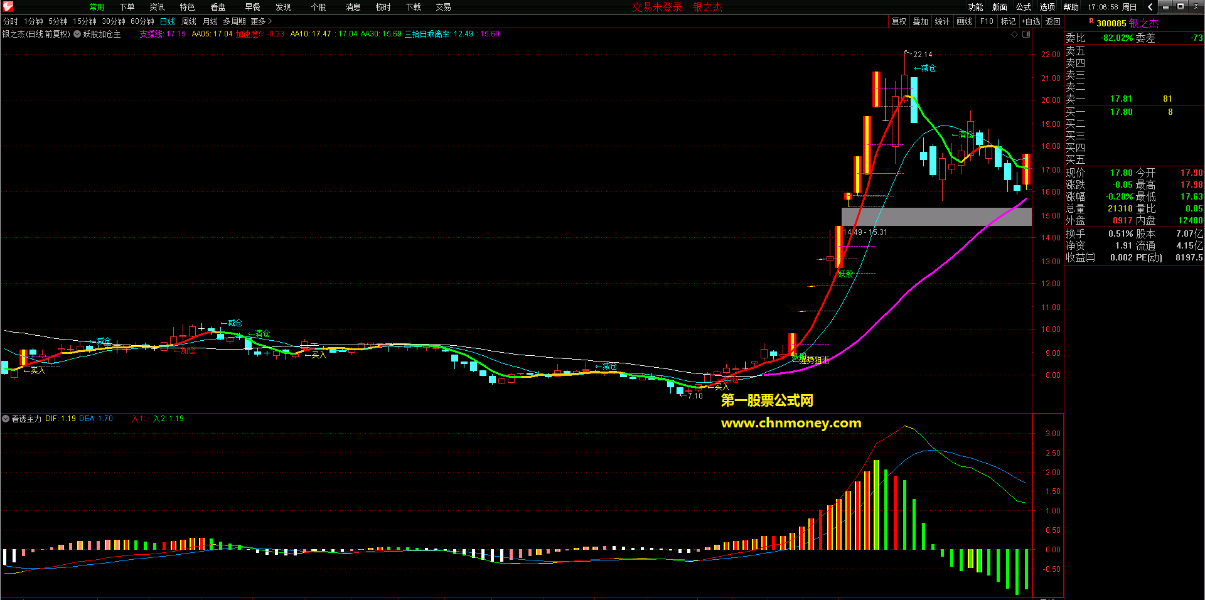The image size is (1205, 600).
Task: Click the 7.10 low price label
Action: [695, 396]
